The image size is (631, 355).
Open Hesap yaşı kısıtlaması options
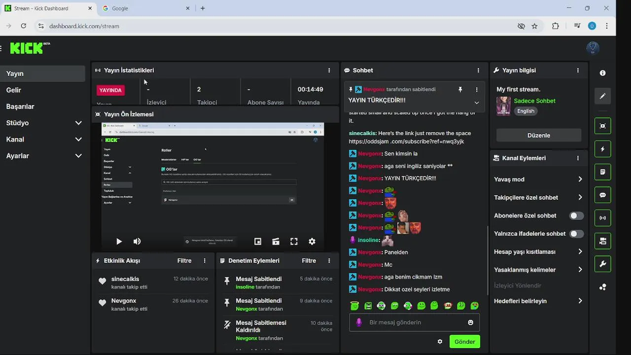coord(538,252)
